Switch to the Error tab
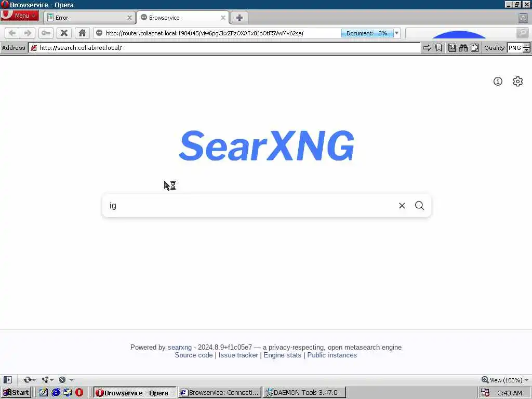This screenshot has width=532, height=399. [90, 18]
